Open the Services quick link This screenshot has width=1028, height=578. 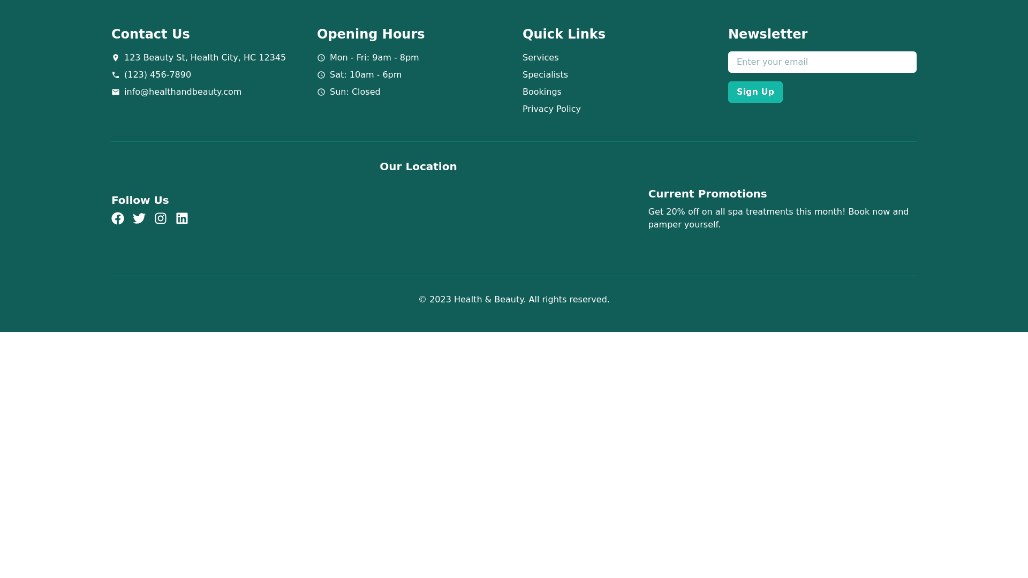pyautogui.click(x=540, y=58)
